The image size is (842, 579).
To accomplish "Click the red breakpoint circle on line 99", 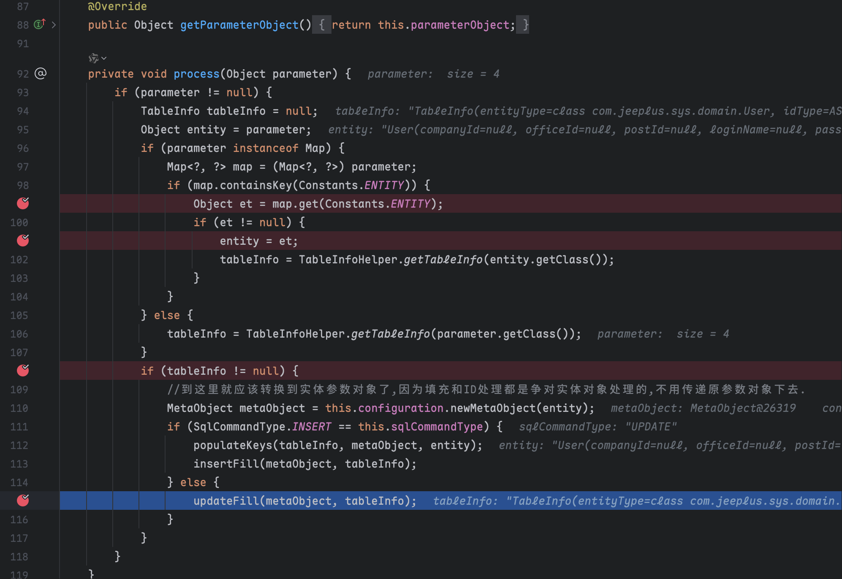I will click(23, 203).
